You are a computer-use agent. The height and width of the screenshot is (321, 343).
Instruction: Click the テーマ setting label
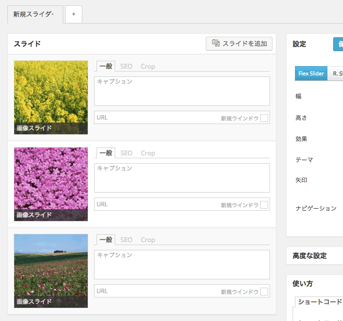tap(304, 160)
